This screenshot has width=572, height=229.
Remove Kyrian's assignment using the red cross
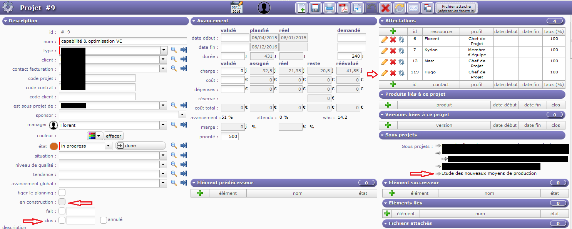click(393, 51)
